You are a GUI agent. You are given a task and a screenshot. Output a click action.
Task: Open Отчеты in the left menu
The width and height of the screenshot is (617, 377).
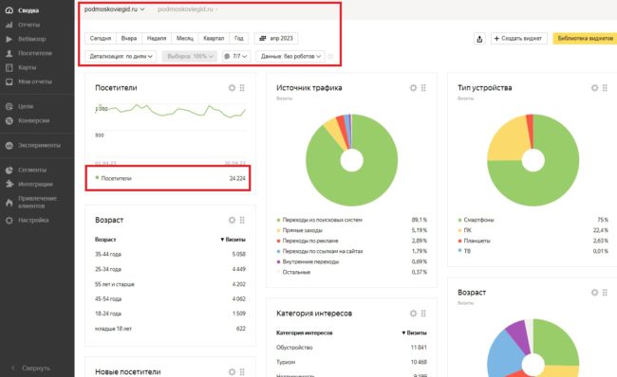coord(28,25)
